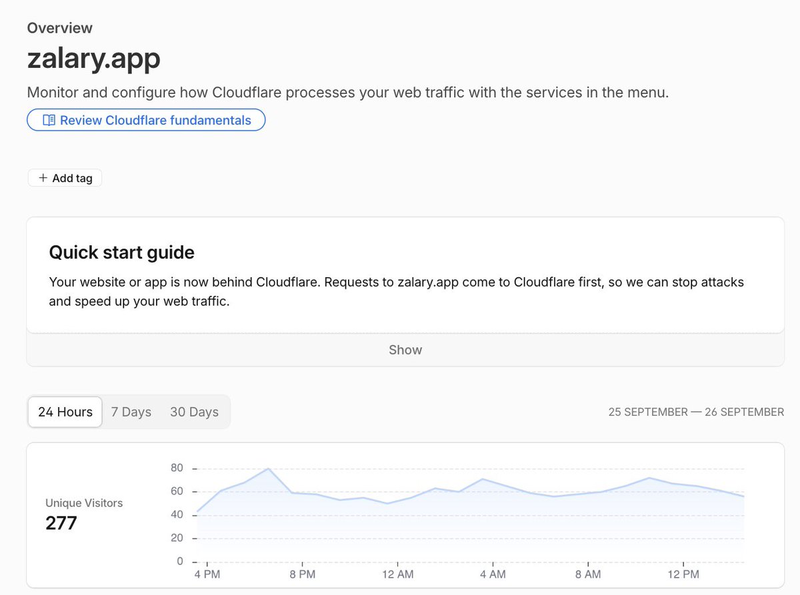
Task: Click the 12 PM marker on the chart
Action: tap(683, 574)
